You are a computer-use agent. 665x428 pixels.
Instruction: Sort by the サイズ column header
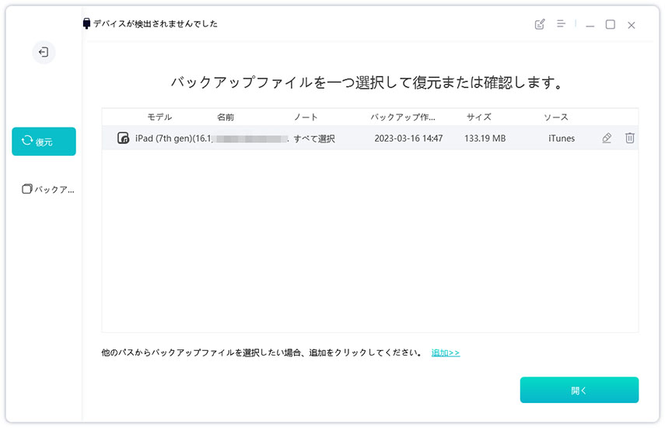pos(478,118)
